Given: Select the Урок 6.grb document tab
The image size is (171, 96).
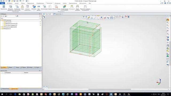Looking at the screenshot, I should (48, 14).
